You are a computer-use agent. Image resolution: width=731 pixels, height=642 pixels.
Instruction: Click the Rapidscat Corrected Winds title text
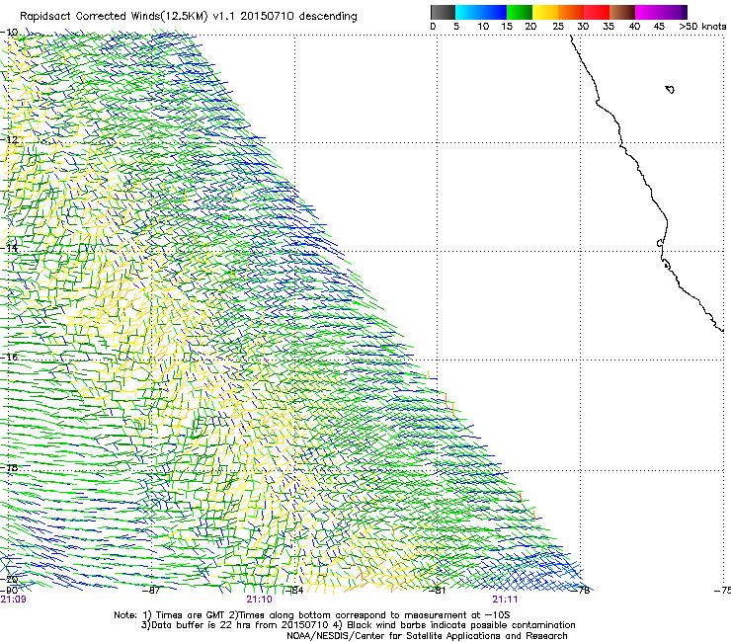(189, 17)
